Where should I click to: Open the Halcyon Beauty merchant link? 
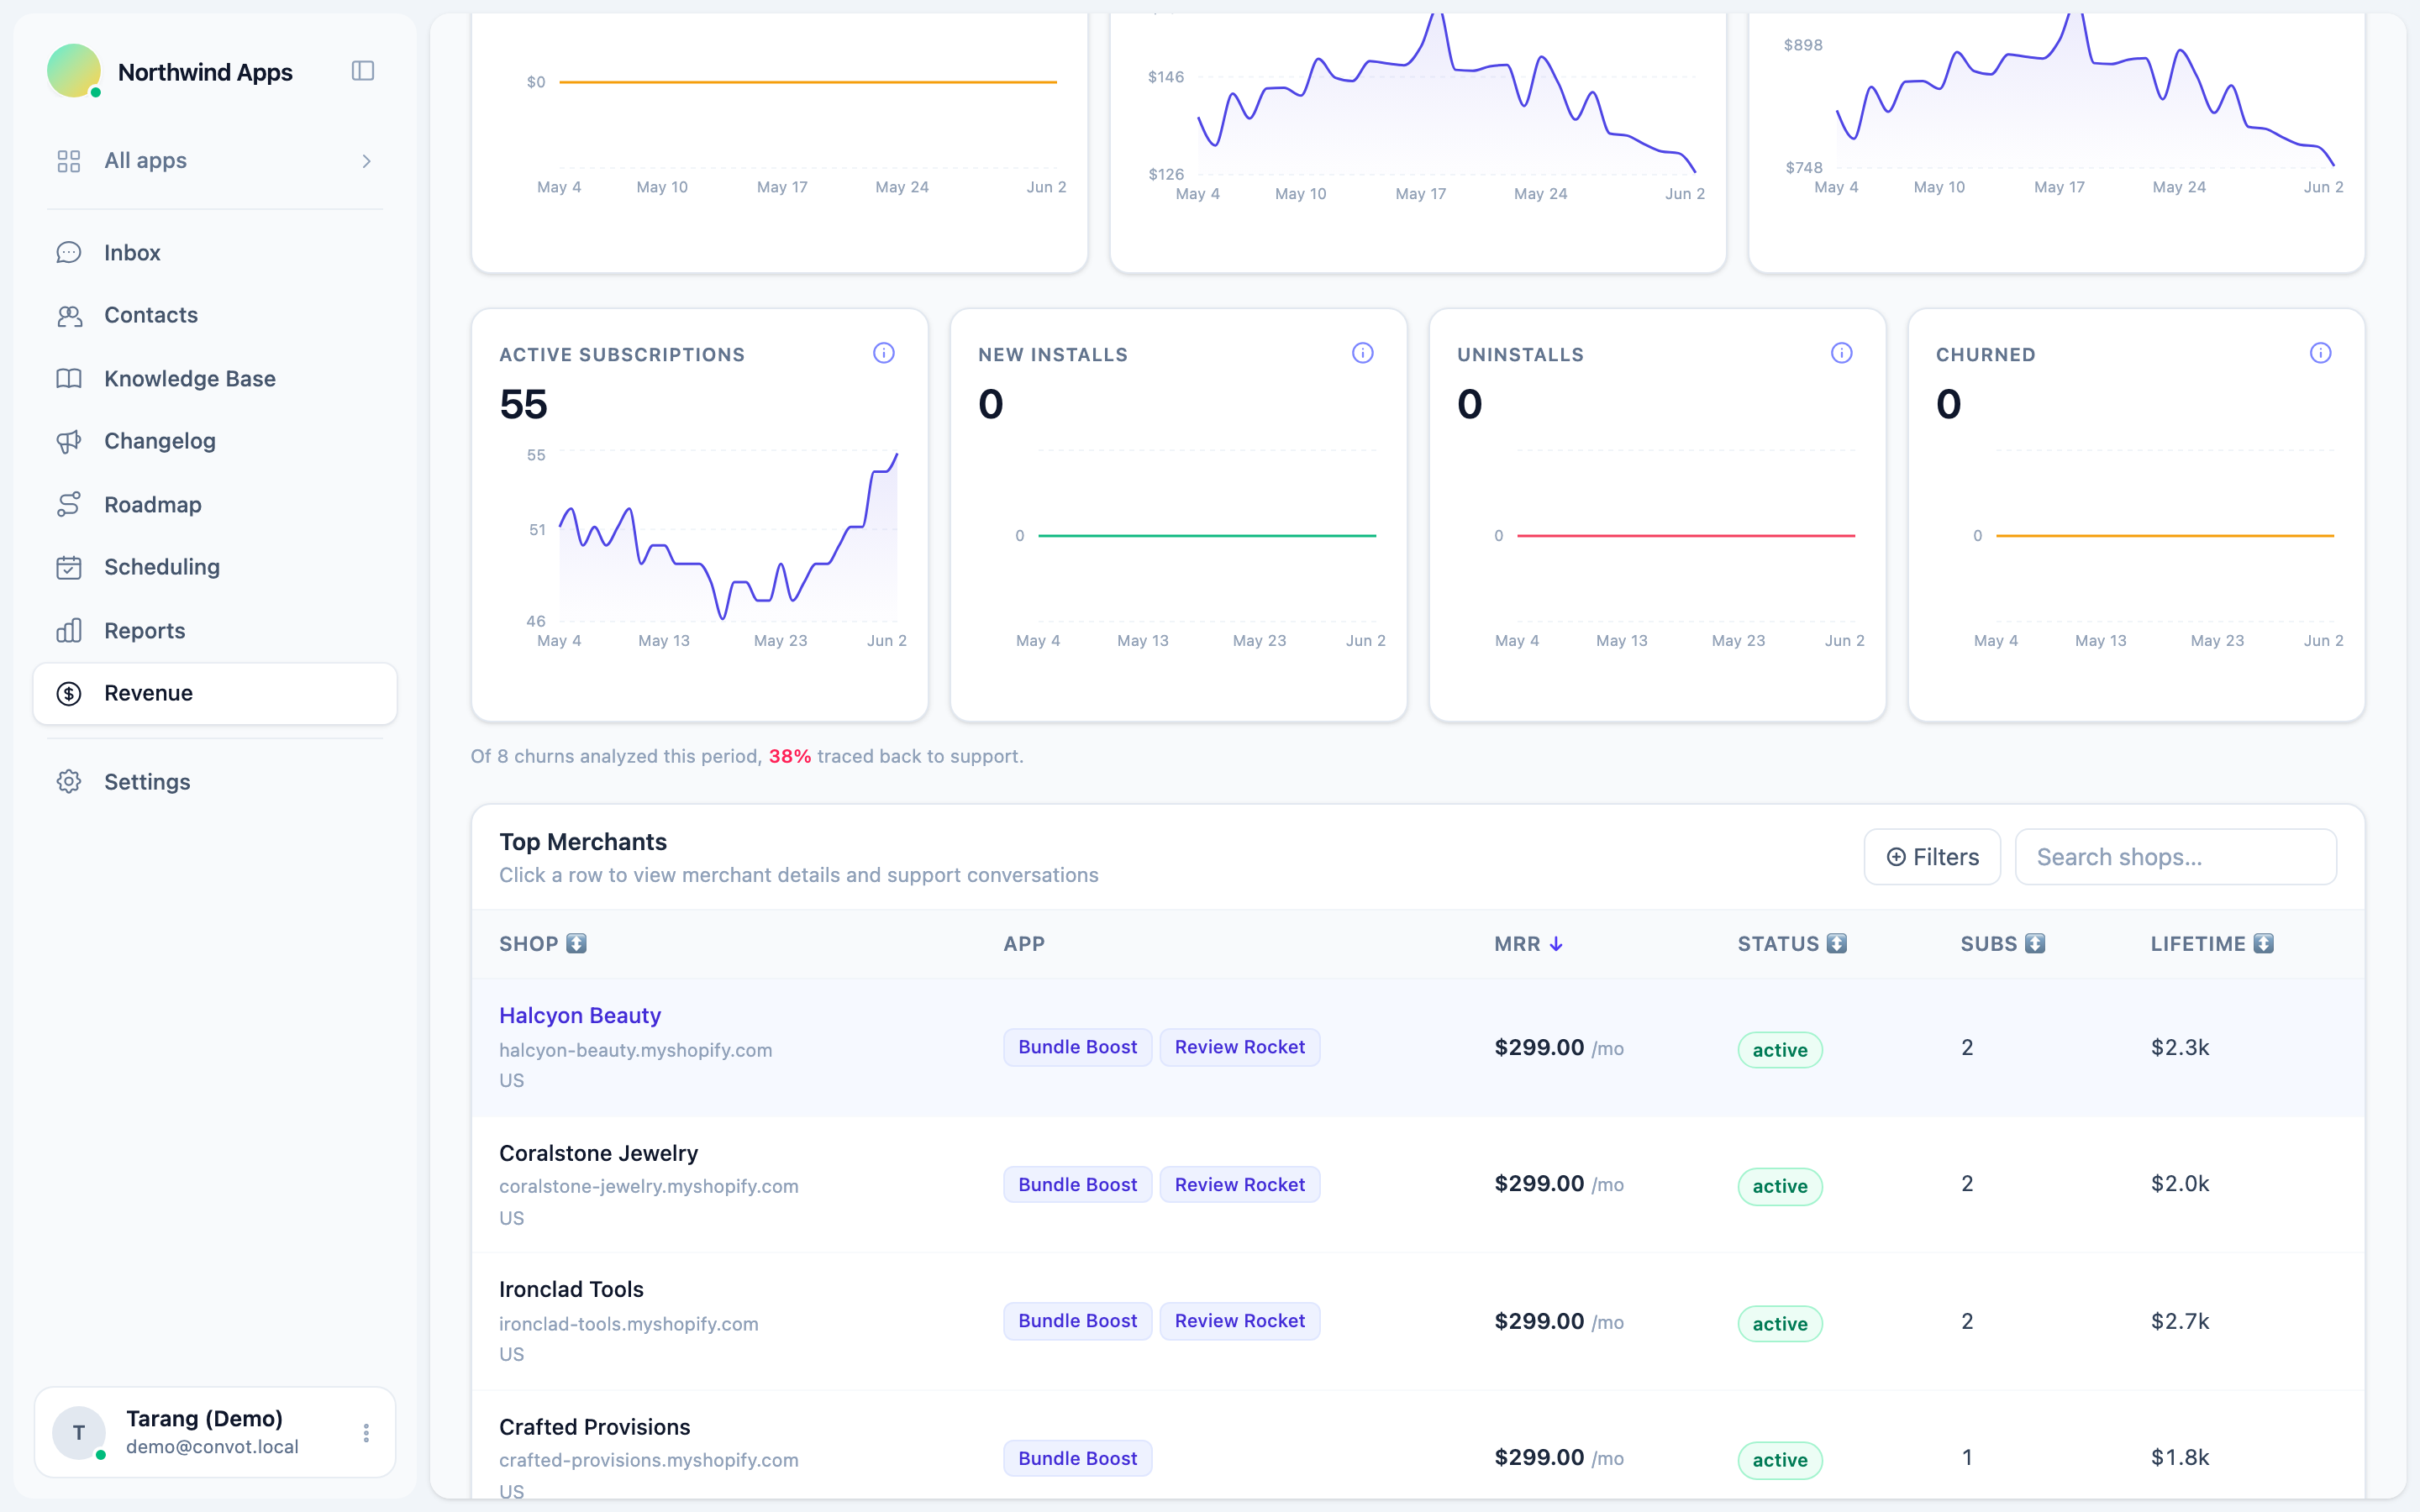580,1016
